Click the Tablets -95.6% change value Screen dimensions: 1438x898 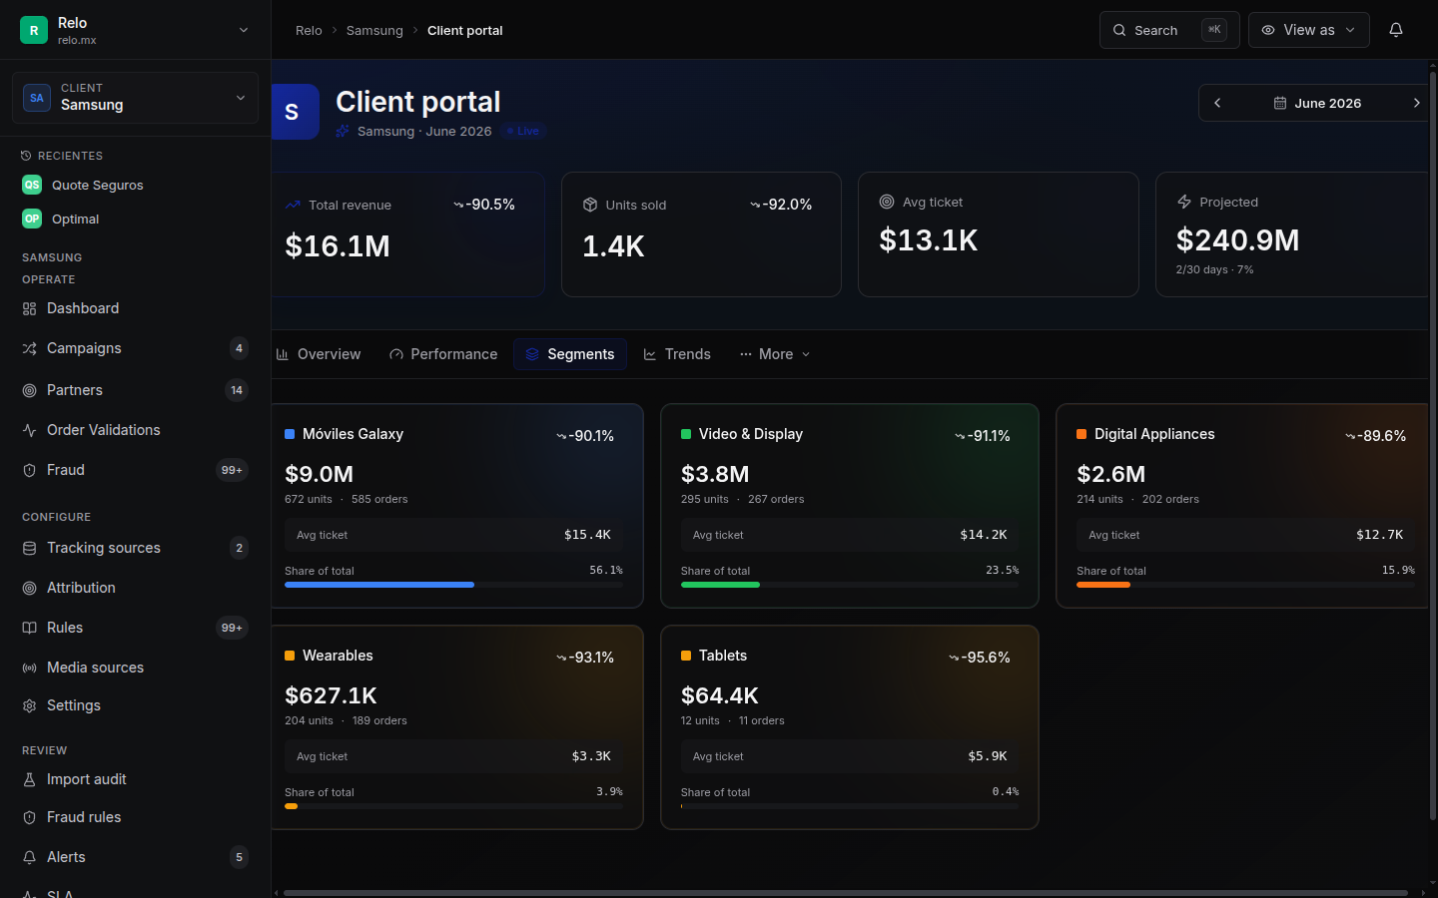pyautogui.click(x=980, y=658)
